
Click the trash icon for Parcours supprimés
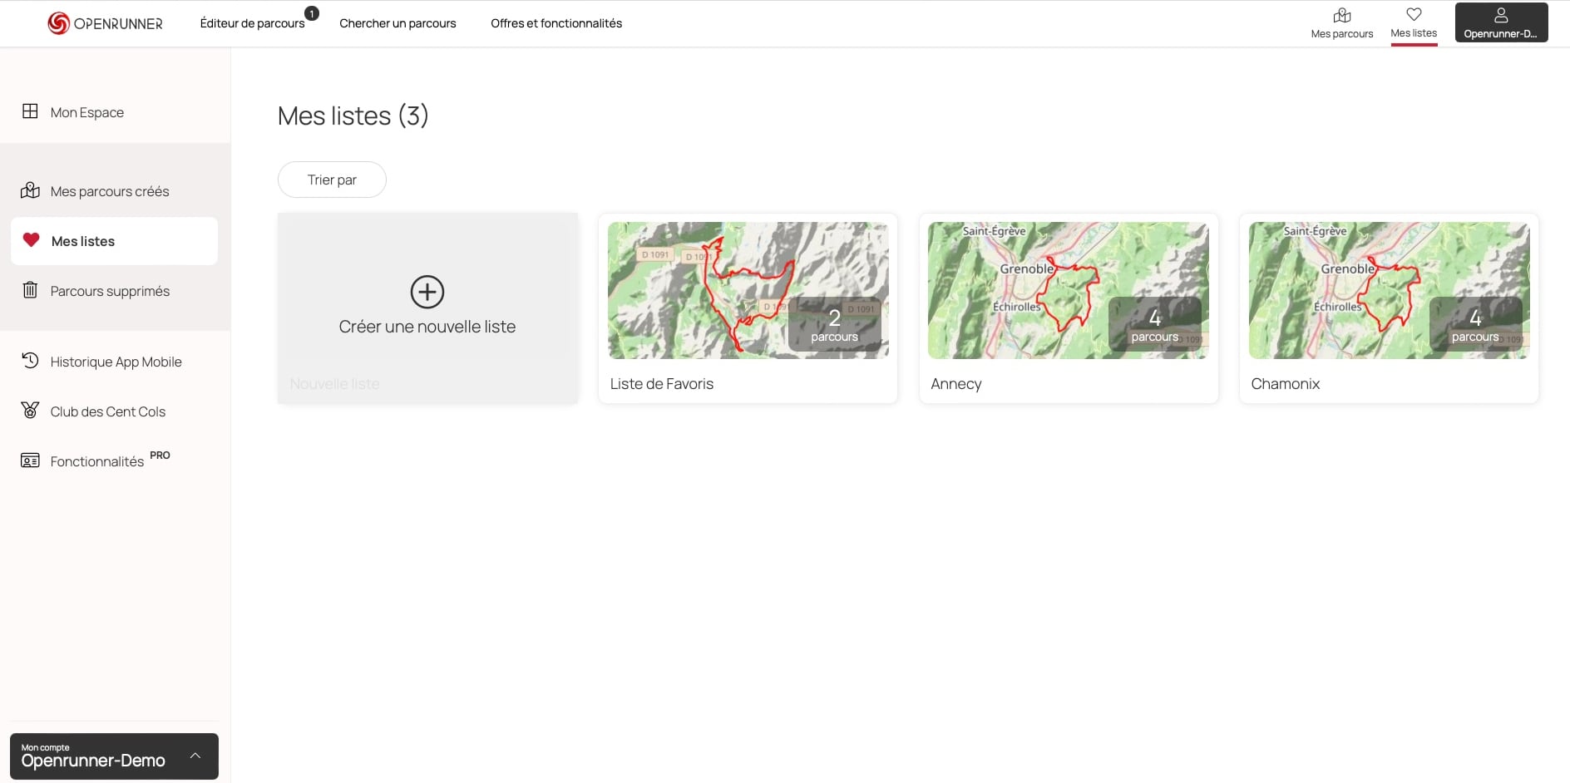[30, 290]
